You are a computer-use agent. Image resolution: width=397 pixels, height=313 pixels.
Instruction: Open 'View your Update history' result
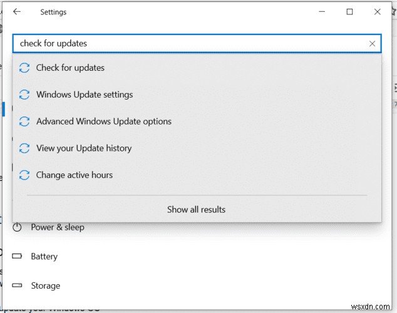point(197,148)
